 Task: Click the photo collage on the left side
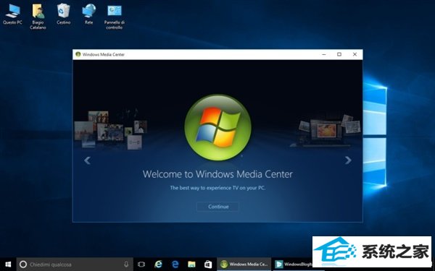(111, 129)
